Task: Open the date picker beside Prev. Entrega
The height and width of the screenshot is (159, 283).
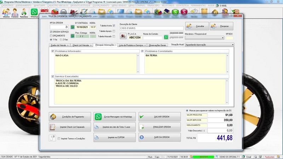Action: [73, 36]
